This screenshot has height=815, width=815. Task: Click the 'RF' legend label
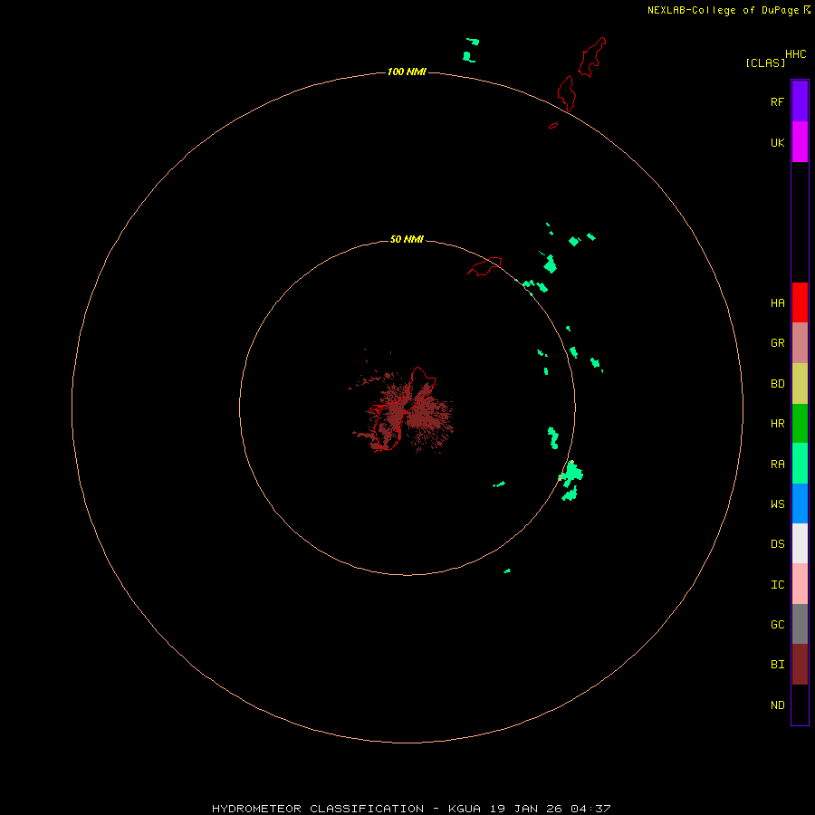[777, 101]
